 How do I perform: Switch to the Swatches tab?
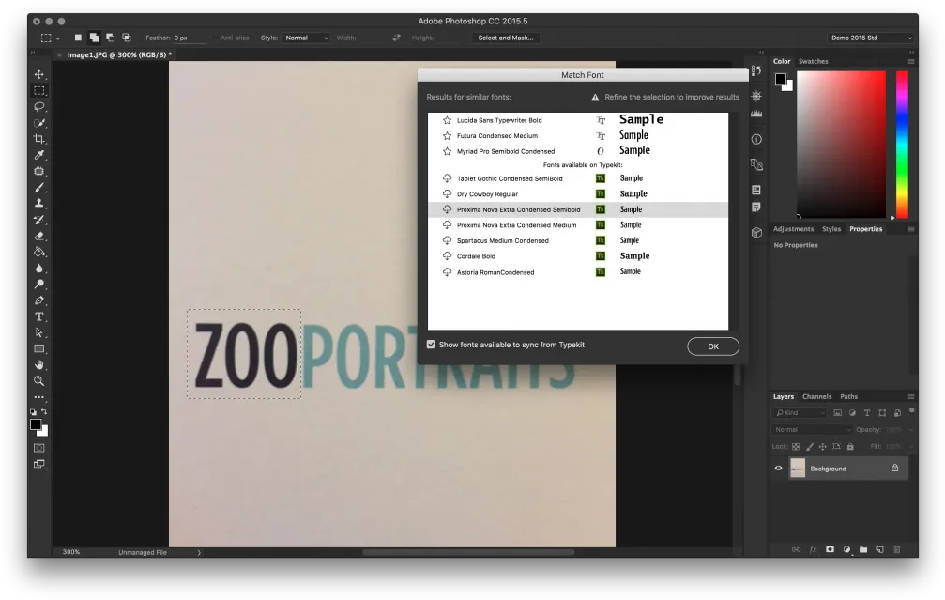point(813,62)
